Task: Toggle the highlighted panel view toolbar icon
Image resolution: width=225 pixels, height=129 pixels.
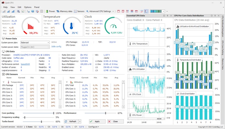Action: click(x=146, y=11)
